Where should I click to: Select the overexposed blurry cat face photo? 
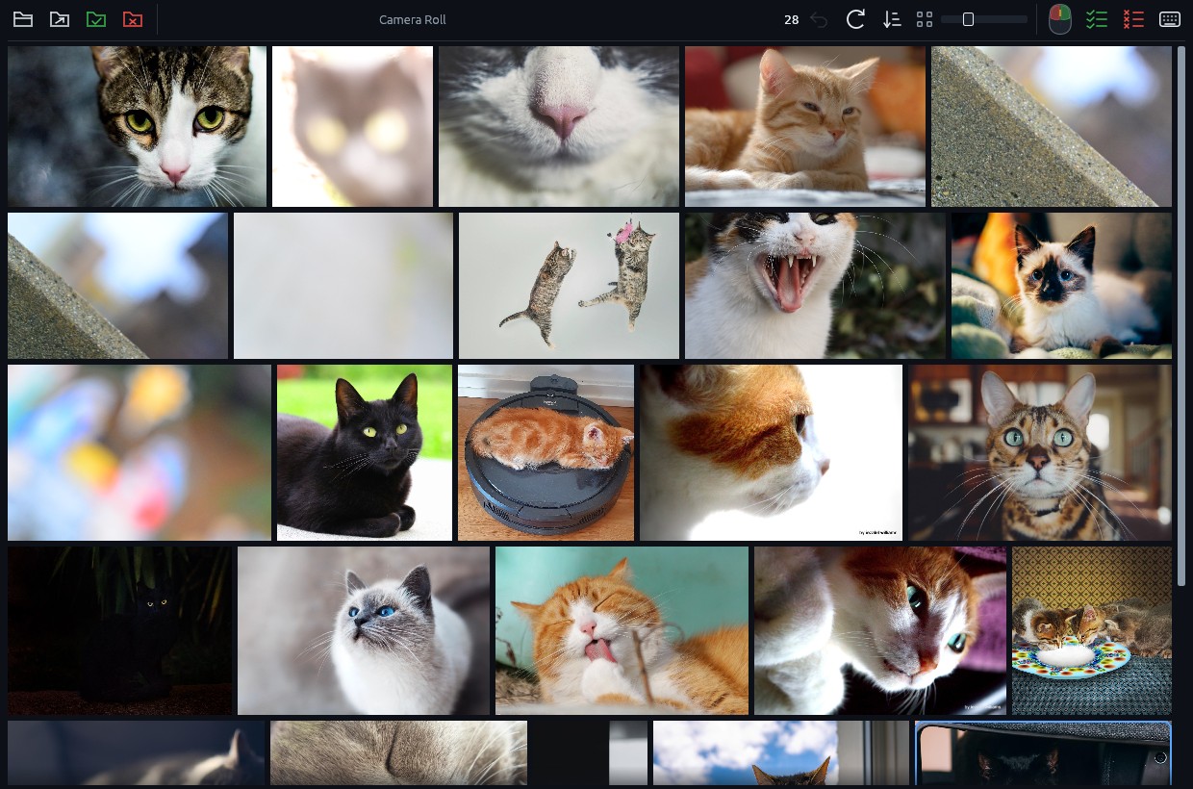[352, 126]
